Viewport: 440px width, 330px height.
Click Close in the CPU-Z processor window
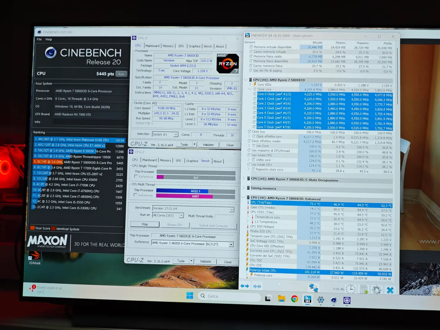pos(230,145)
